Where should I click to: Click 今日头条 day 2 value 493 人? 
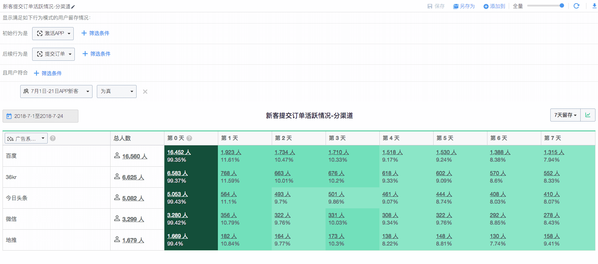coord(283,194)
